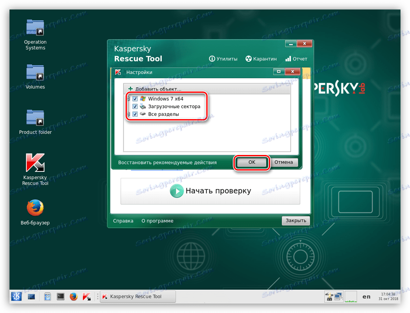
Task: Open the Volumes desktop folder
Action: click(x=35, y=76)
